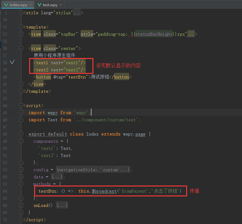Click the text 使用小程序原生组件

click(55, 55)
